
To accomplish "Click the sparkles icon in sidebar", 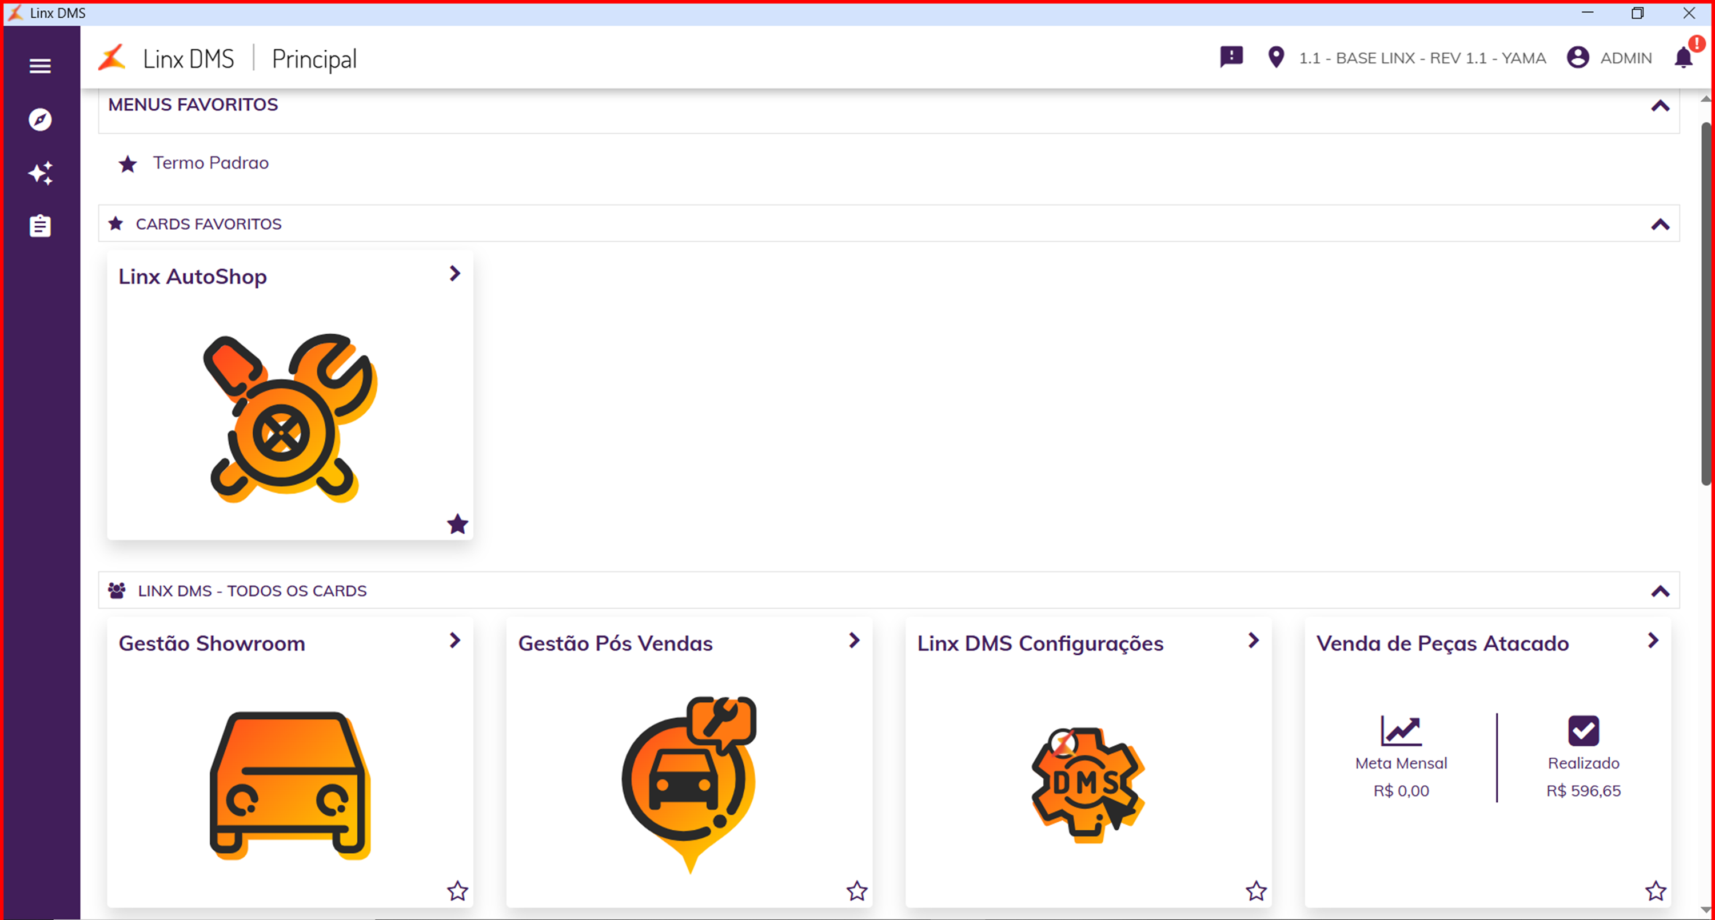I will (x=40, y=173).
